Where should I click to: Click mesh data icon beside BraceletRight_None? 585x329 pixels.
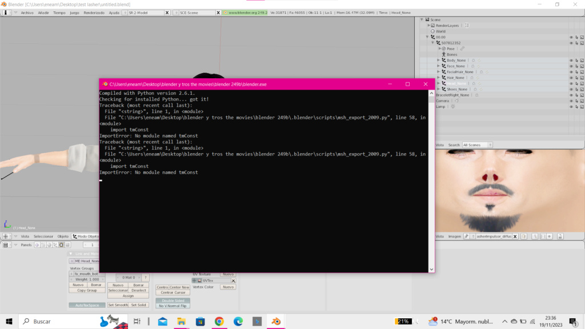[x=476, y=95]
